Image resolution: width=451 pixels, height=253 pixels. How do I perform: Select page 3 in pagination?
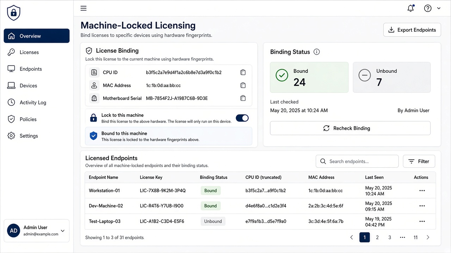pos(390,238)
